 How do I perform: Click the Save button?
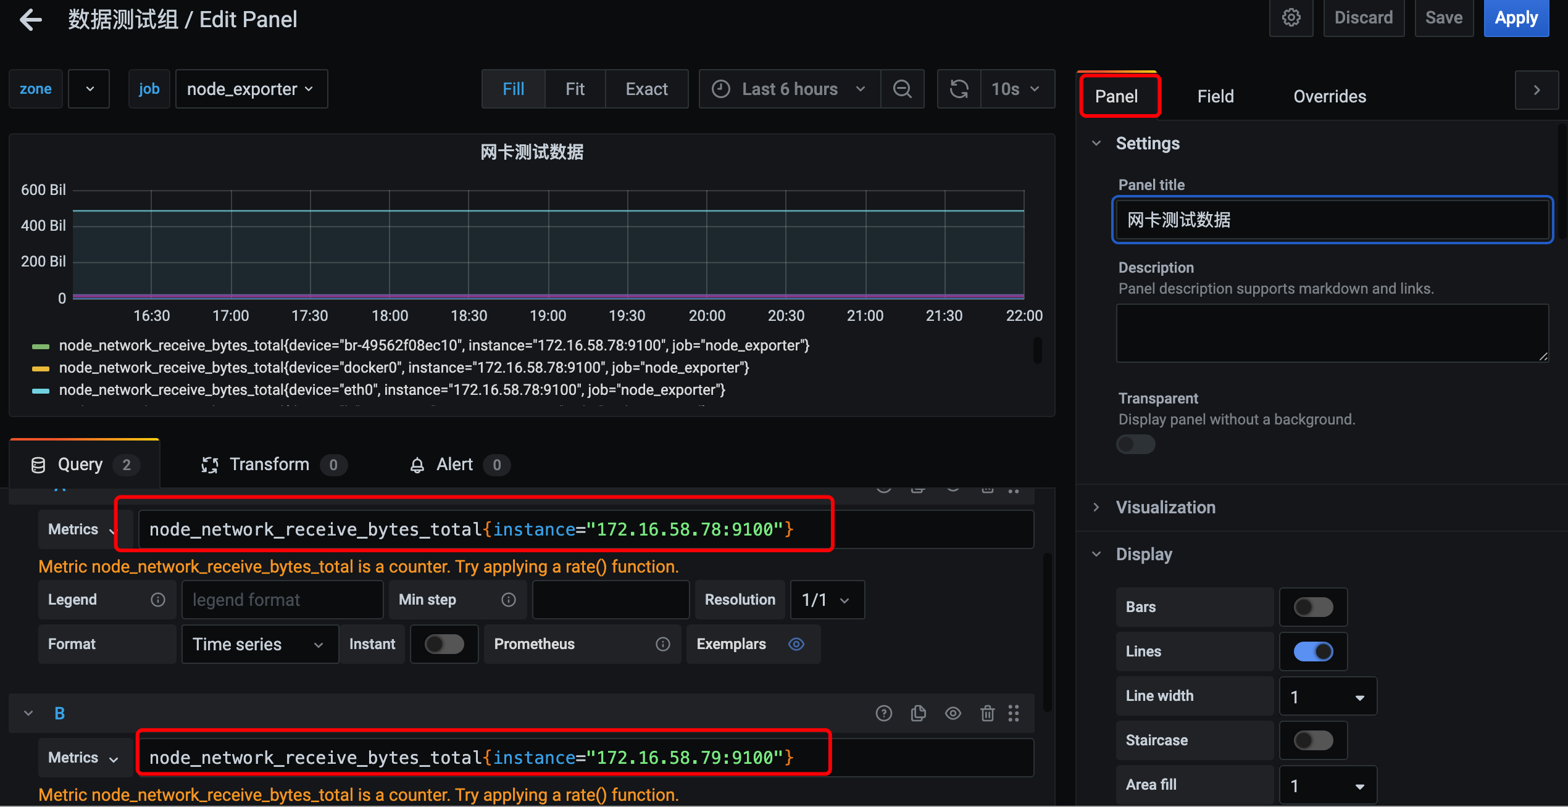1444,18
